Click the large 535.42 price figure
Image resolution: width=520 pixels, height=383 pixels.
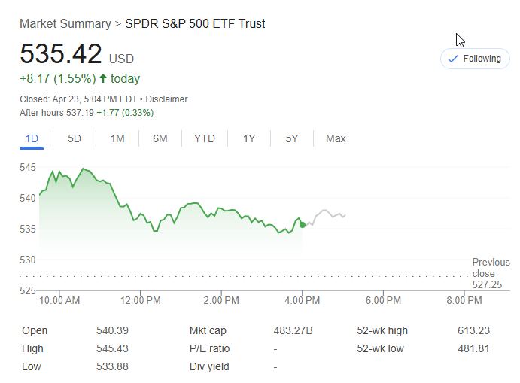point(61,54)
